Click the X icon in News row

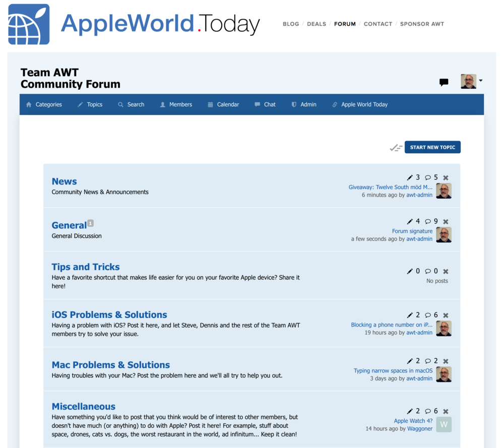point(446,177)
